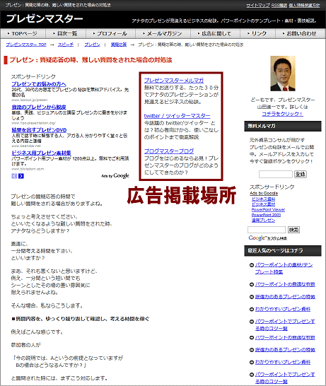Open the リンク navigation item
The image size is (326, 386).
(x=257, y=33)
